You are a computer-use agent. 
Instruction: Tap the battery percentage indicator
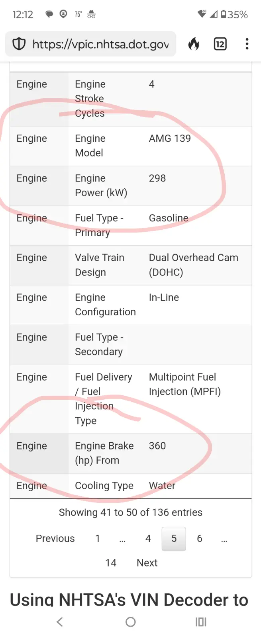[235, 15]
